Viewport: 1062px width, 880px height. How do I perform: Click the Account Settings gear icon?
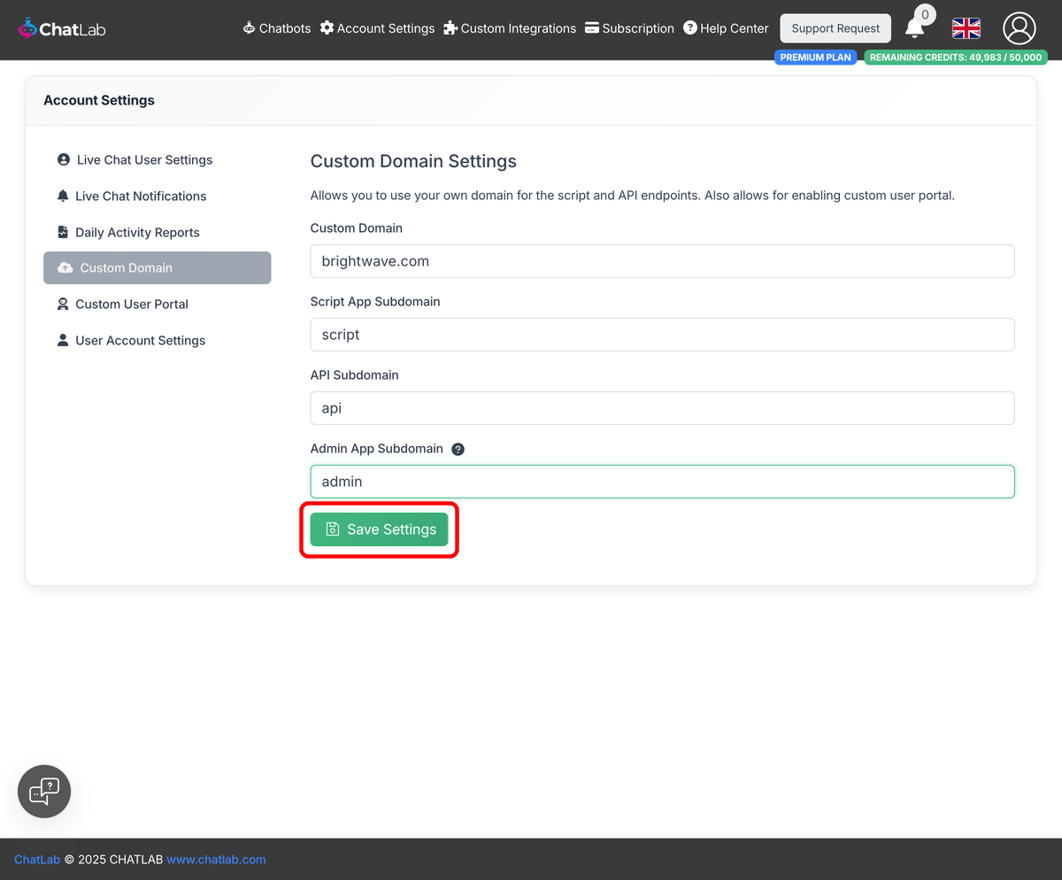(x=327, y=27)
